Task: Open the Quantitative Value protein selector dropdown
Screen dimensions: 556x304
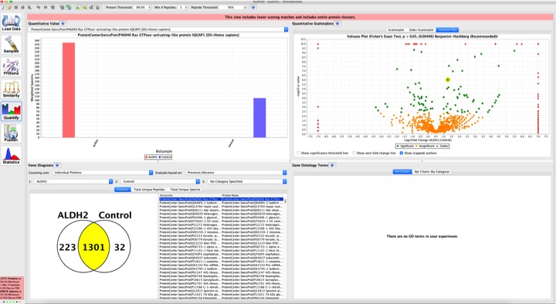Action: pos(158,29)
